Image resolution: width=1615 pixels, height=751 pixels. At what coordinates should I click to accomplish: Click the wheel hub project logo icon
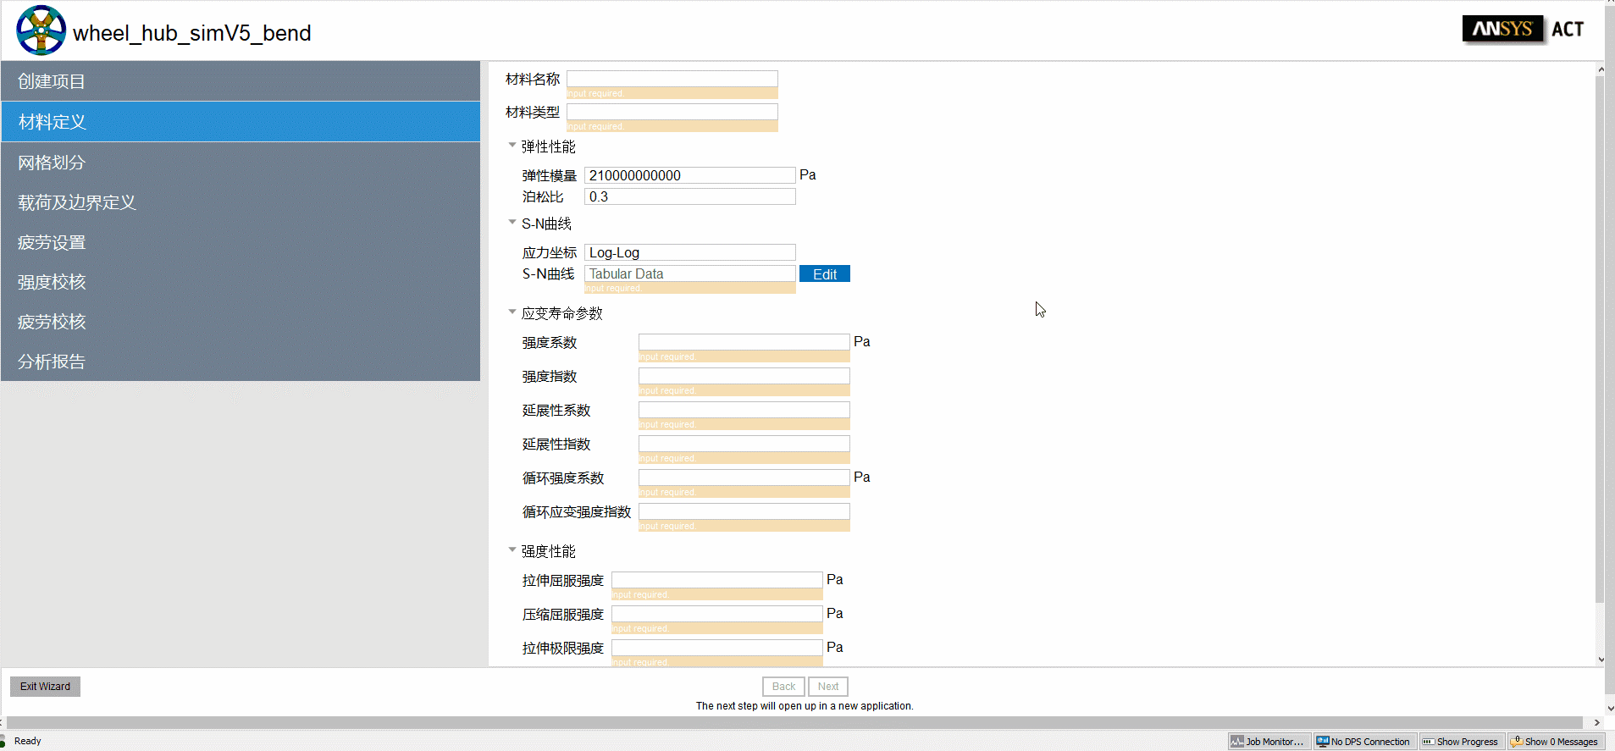click(x=41, y=30)
